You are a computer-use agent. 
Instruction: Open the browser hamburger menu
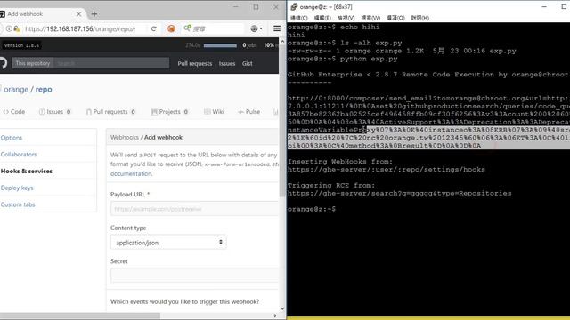point(277,28)
